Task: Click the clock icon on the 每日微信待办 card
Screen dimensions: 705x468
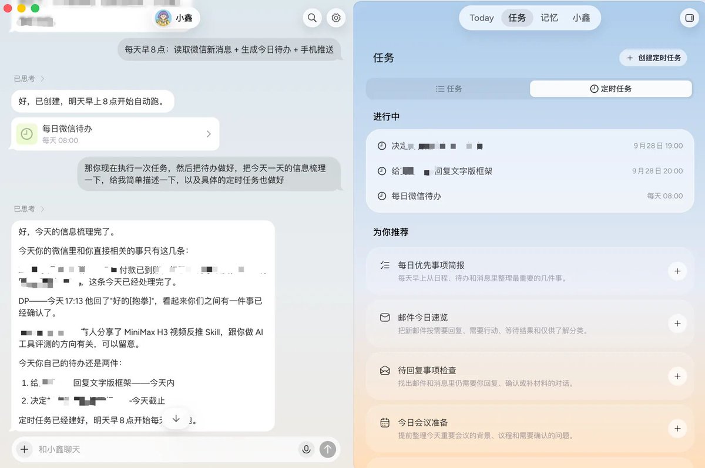Action: point(27,134)
